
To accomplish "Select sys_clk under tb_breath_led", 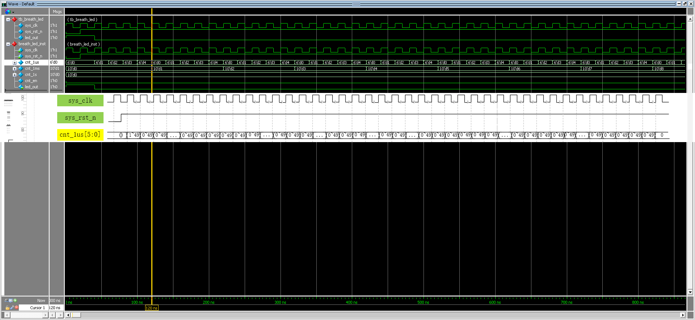I will pos(31,25).
